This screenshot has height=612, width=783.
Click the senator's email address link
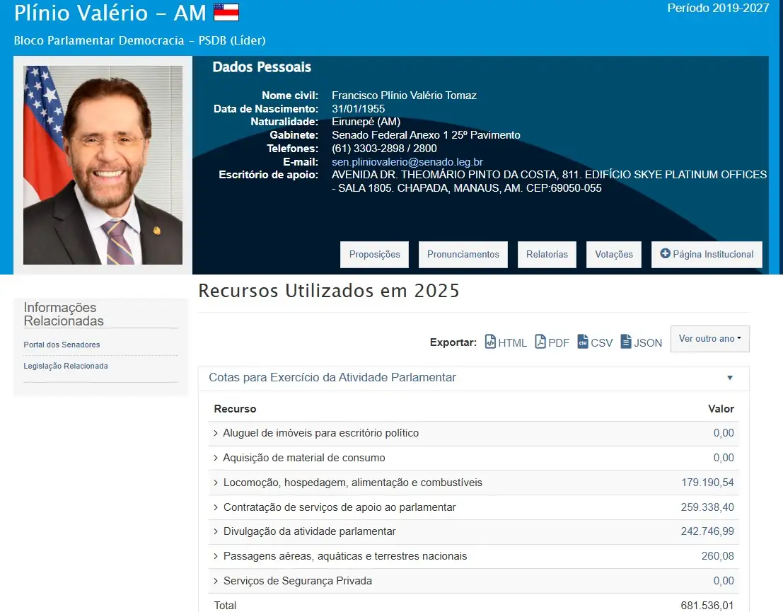407,162
